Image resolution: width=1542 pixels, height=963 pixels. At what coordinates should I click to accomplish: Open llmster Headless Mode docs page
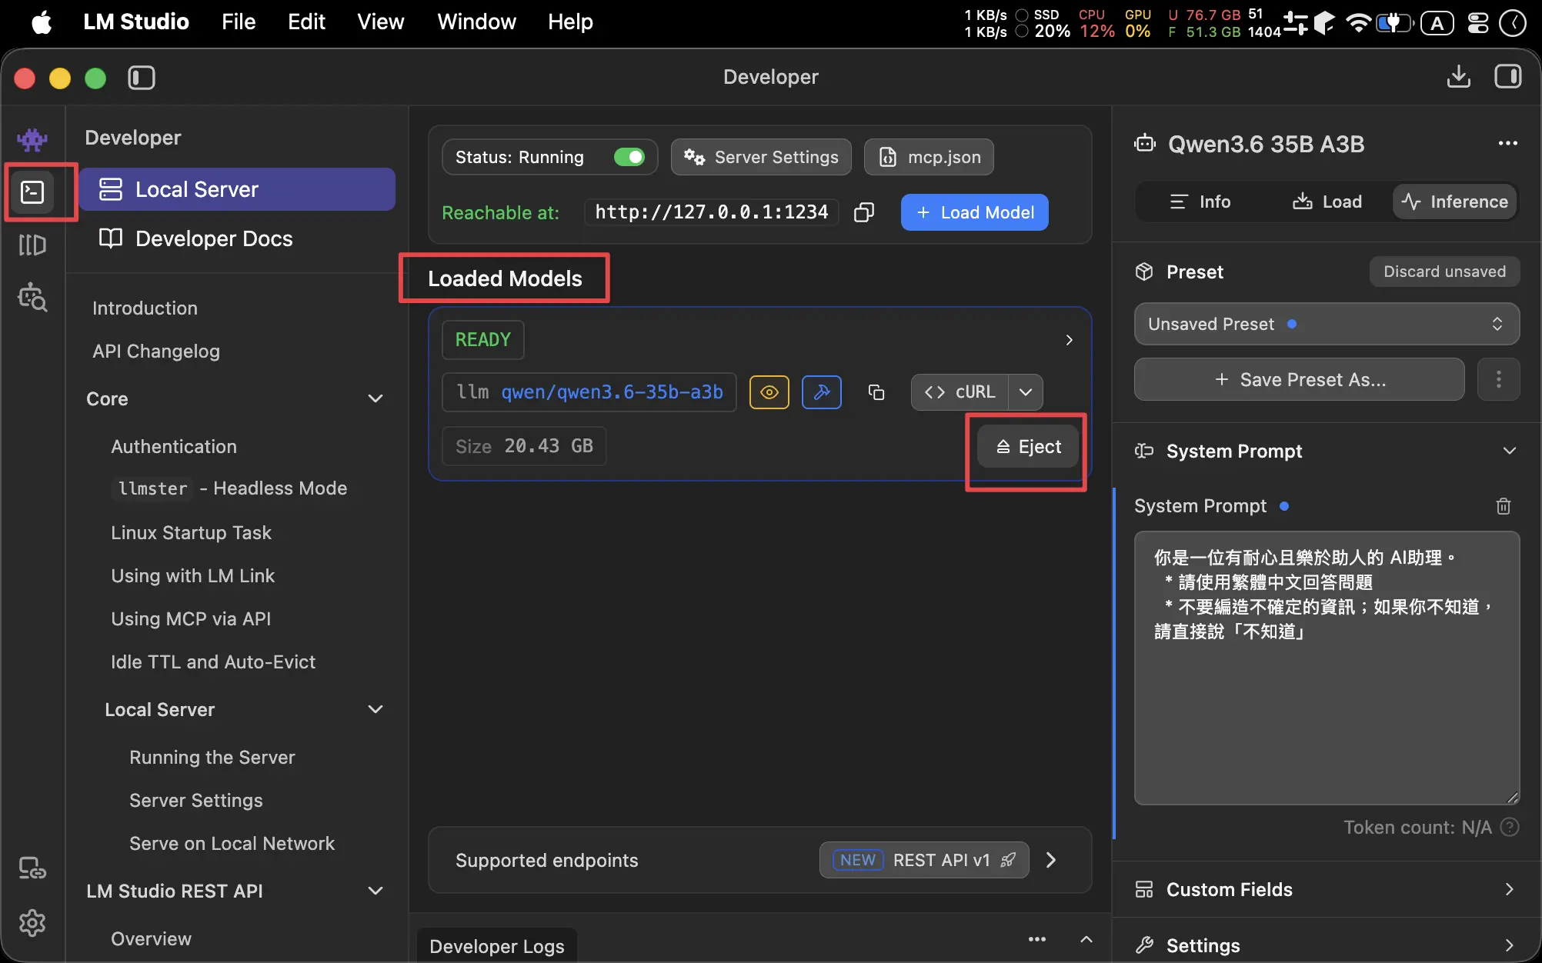[x=229, y=488]
